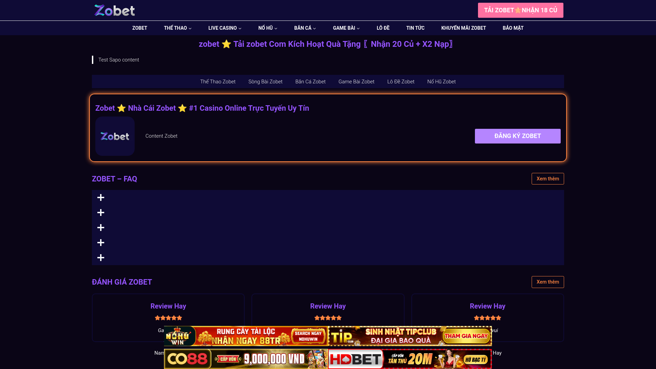Open the Bảo Mật menu item
656x369 pixels.
click(513, 28)
